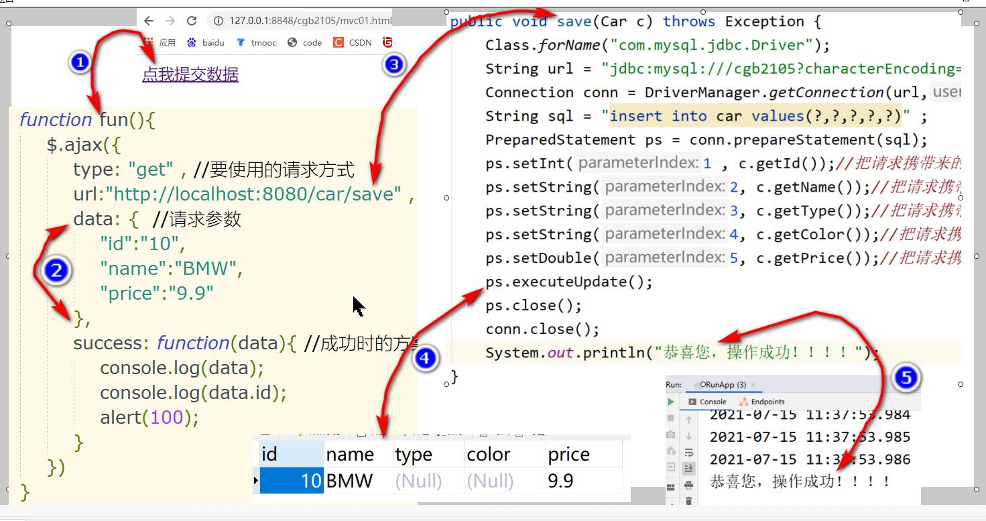Viewport: 986px width, 521px height.
Task: Click the print icon in console toolbar
Action: point(688,485)
